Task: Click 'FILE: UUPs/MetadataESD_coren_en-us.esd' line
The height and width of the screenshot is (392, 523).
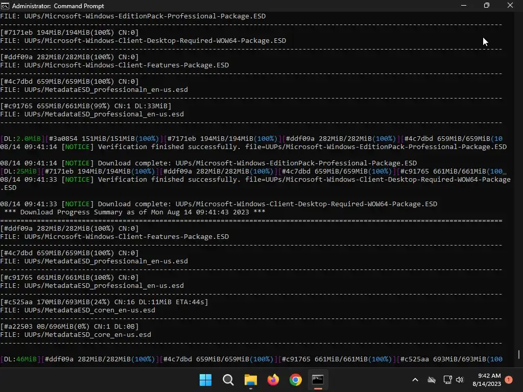Action: (x=78, y=310)
